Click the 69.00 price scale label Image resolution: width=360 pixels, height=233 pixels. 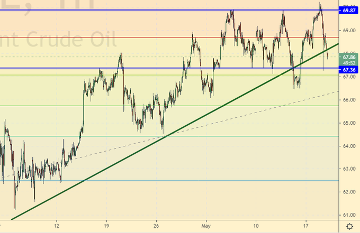(x=349, y=31)
